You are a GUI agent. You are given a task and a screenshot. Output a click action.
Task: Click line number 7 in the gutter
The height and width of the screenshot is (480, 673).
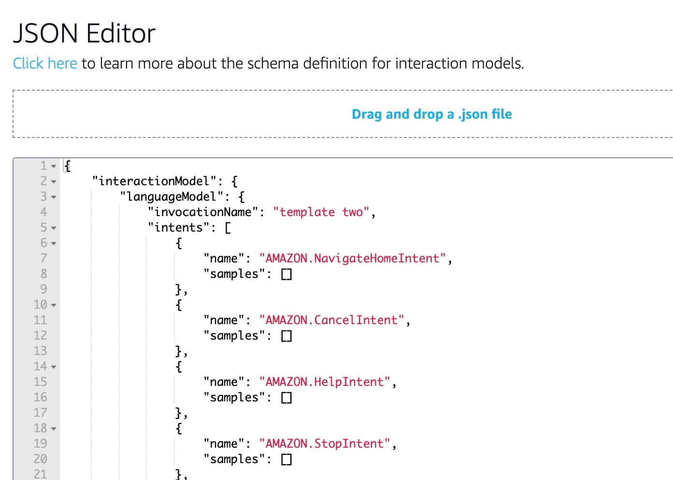(x=43, y=259)
